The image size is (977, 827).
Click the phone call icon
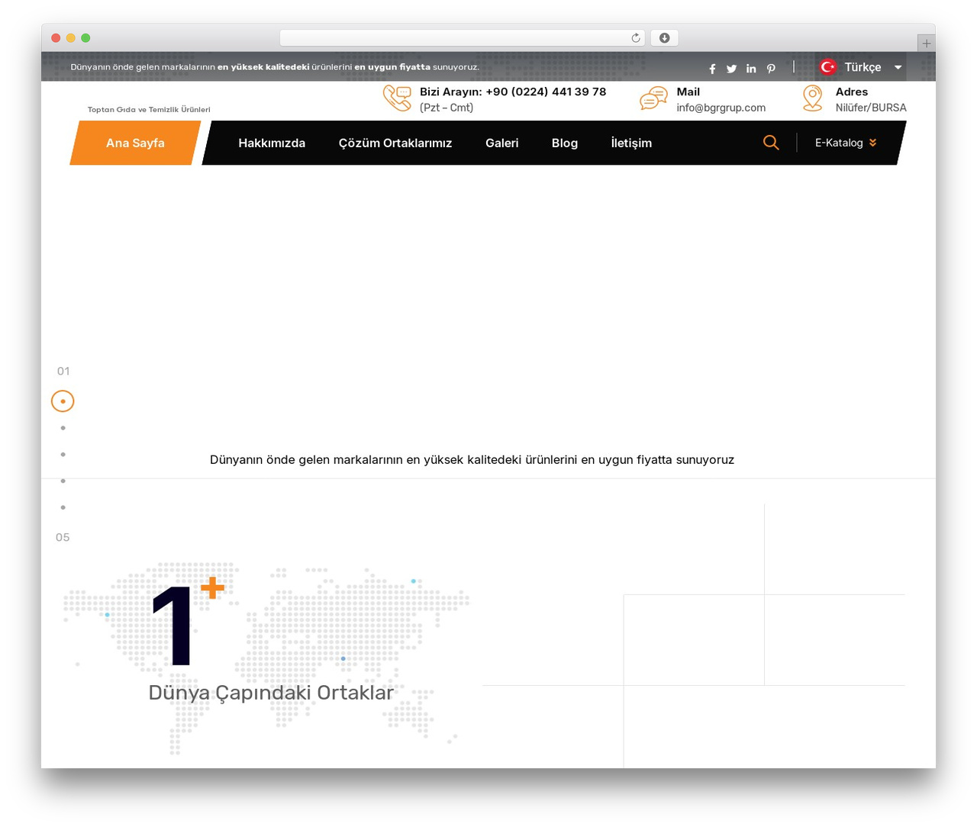tap(397, 98)
